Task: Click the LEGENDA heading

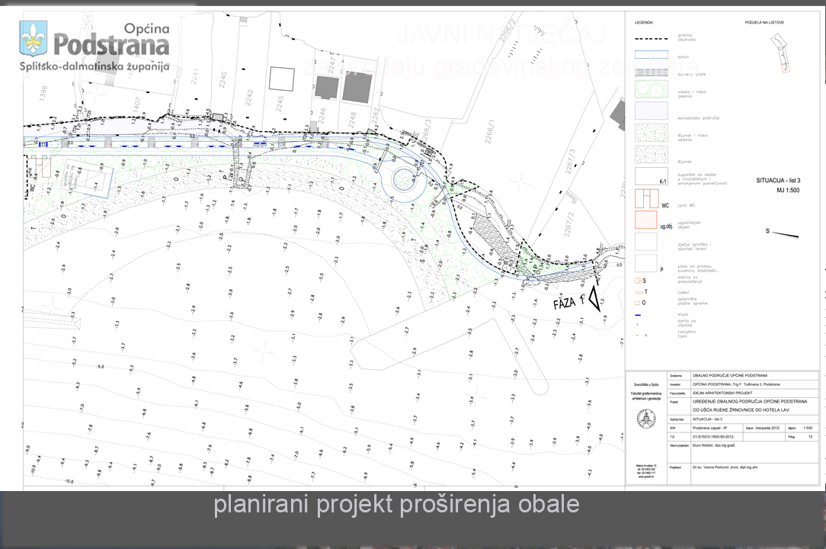Action: coord(644,23)
